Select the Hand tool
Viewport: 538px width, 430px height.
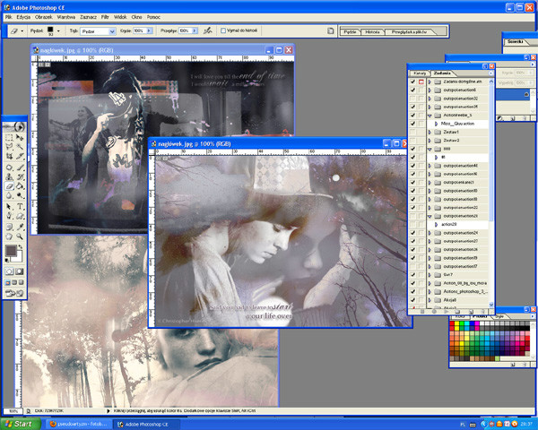pyautogui.click(x=9, y=236)
